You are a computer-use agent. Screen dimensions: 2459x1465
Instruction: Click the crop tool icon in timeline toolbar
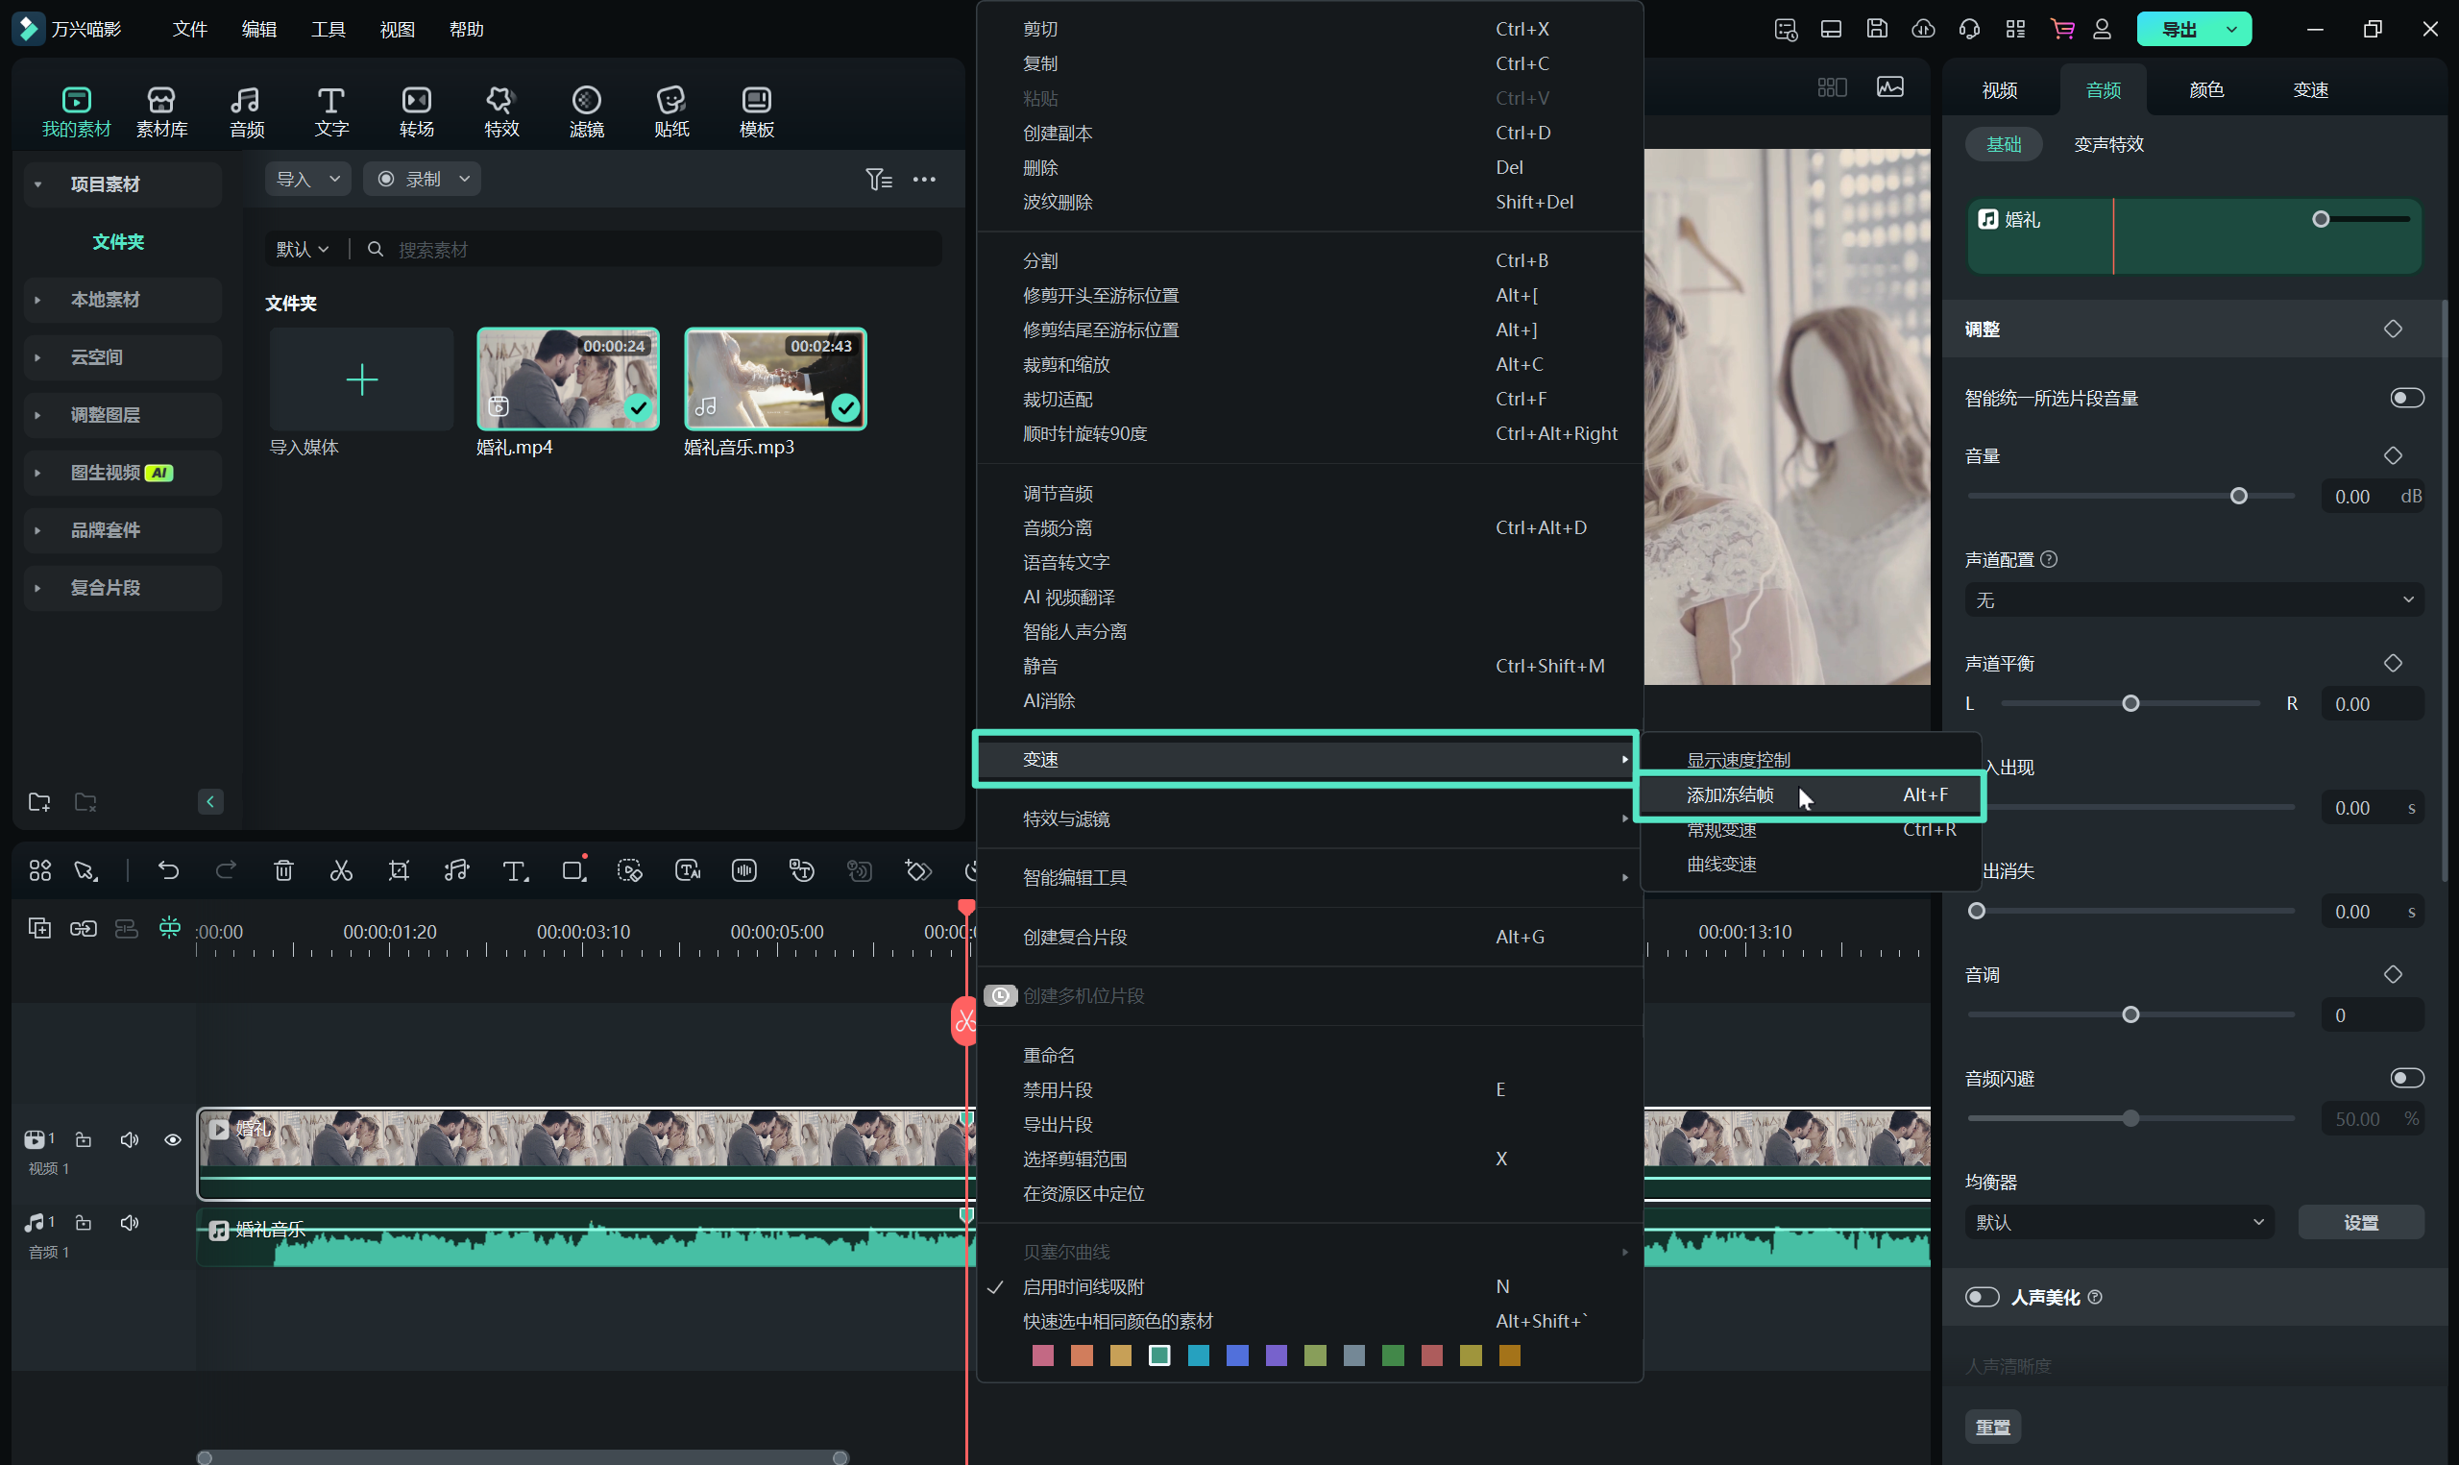[399, 870]
